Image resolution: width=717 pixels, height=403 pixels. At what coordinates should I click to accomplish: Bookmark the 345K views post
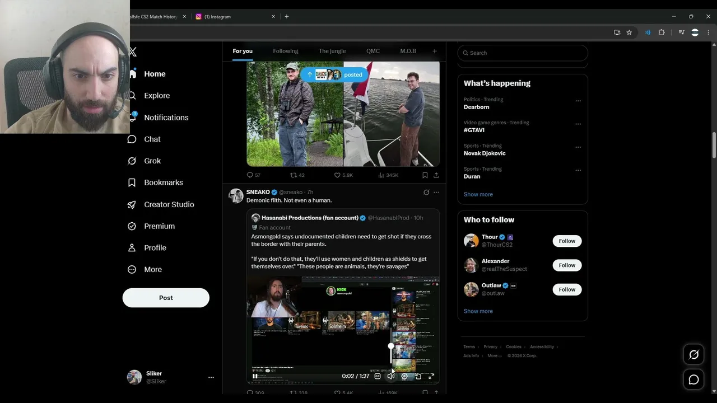pyautogui.click(x=425, y=175)
